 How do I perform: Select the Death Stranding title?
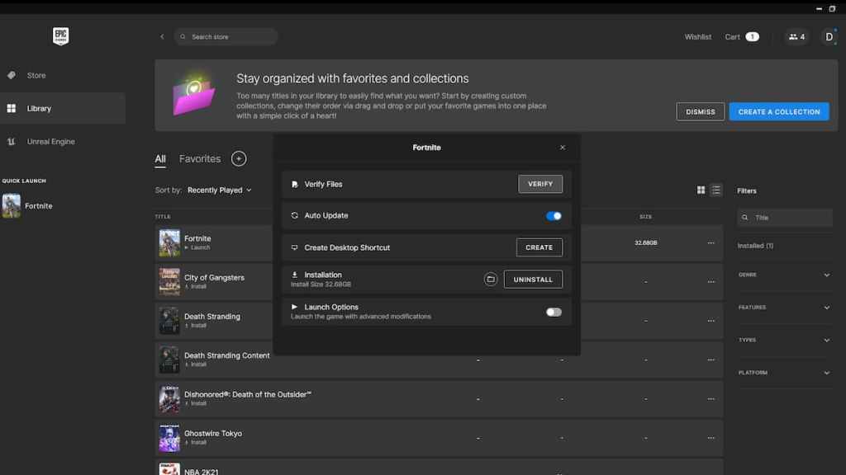point(212,317)
